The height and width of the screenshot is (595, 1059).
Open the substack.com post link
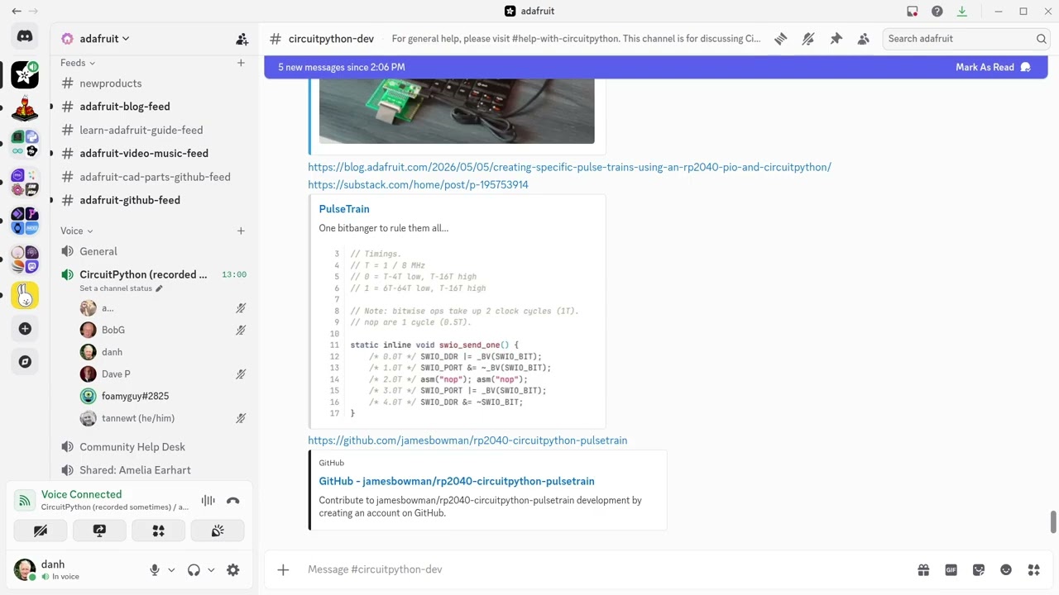tap(418, 184)
